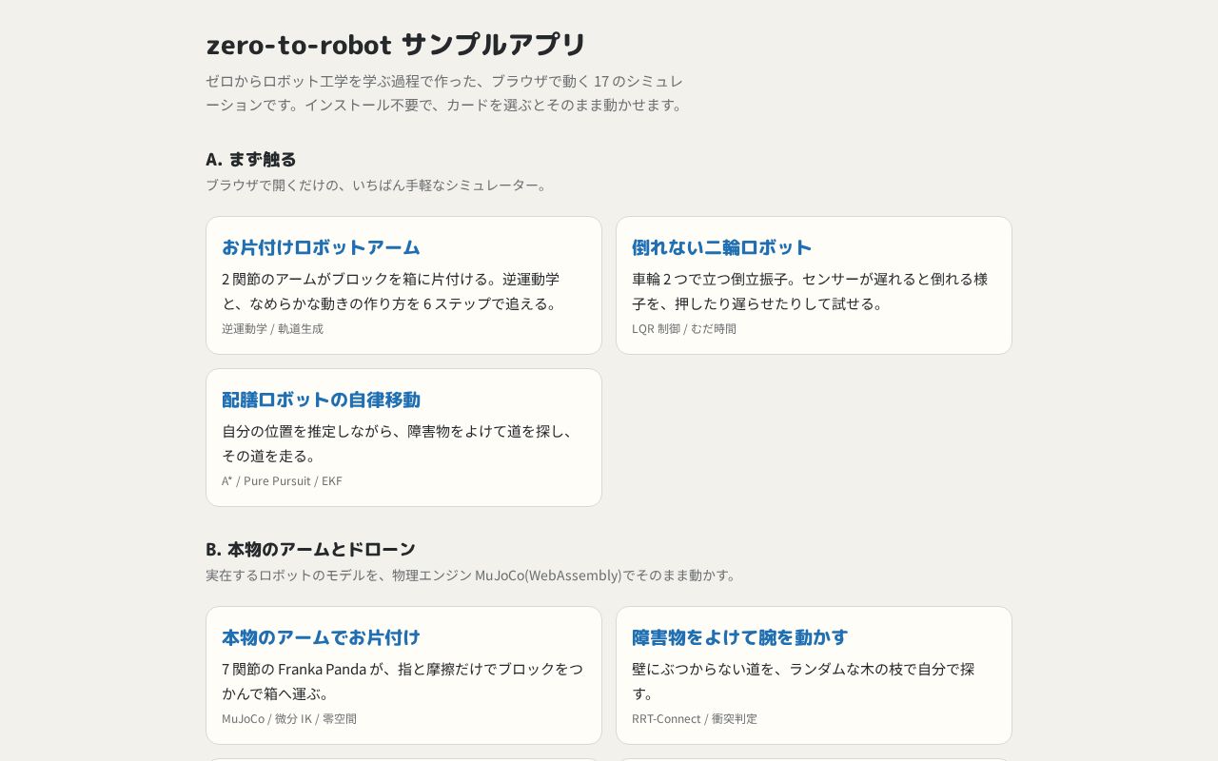The image size is (1218, 761).
Task: Open the 配膳ロボットの自律移動 card link
Action: click(321, 400)
